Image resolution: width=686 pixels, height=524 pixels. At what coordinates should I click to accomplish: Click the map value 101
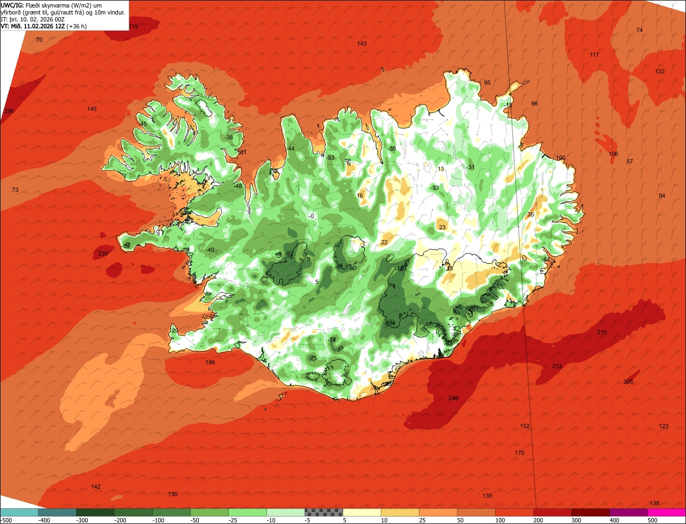(242, 152)
